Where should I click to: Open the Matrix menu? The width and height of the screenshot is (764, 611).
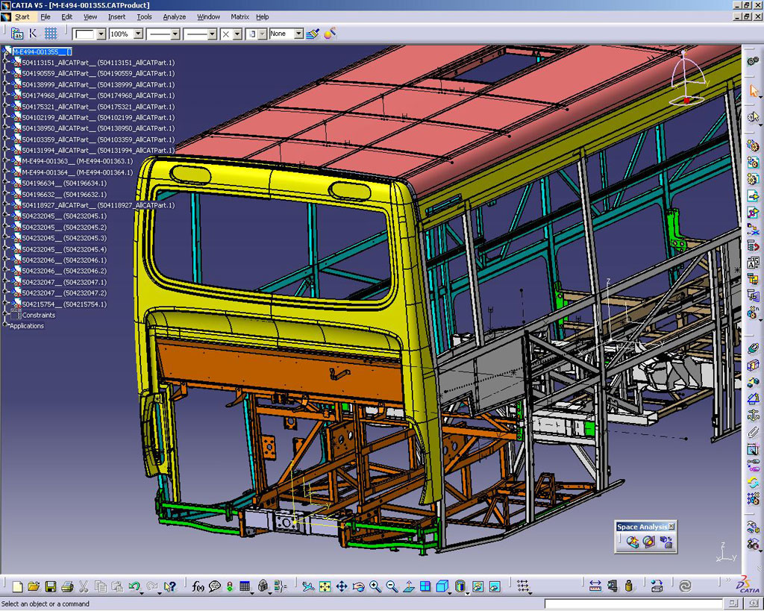(x=239, y=16)
